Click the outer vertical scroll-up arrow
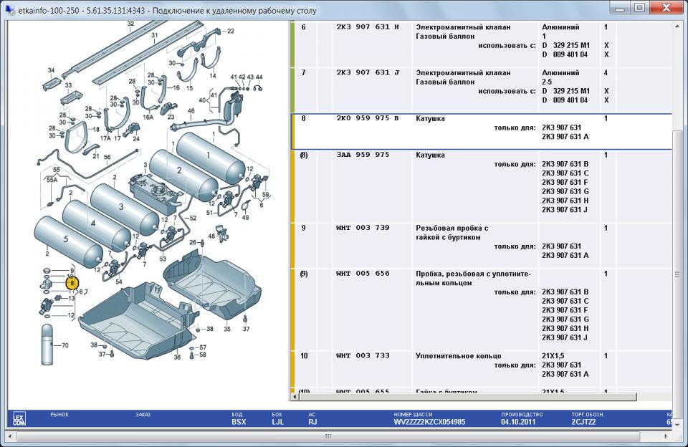 [x=679, y=27]
